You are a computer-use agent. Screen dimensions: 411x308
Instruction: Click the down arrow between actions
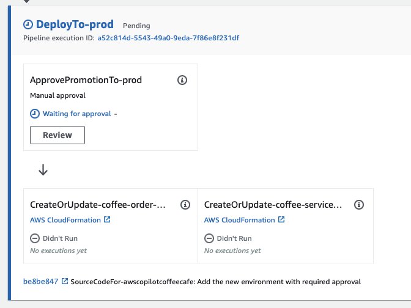click(43, 170)
